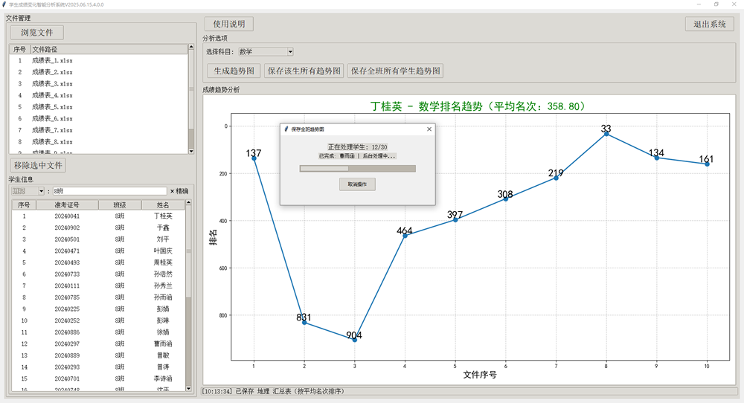Screen dimensions: 744x403
Task: Close the 保存全班趋势图 dialog
Action: pyautogui.click(x=429, y=129)
